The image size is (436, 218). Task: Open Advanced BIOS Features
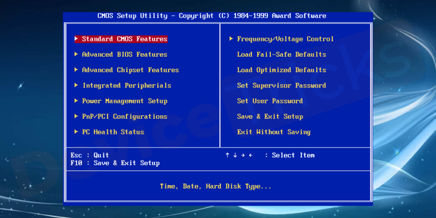coord(124,54)
